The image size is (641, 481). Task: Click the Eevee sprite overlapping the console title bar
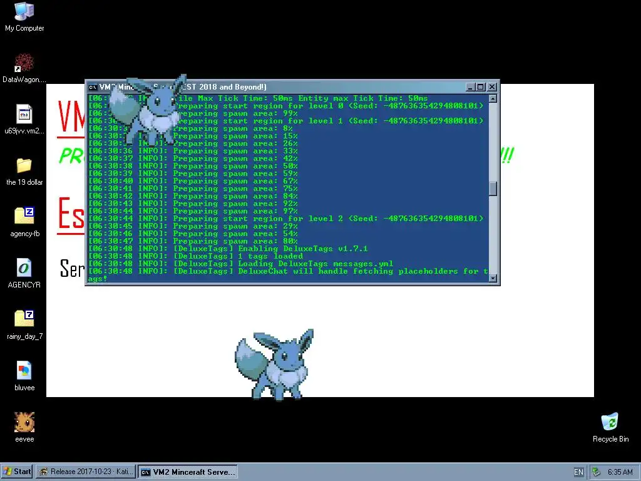[148, 110]
